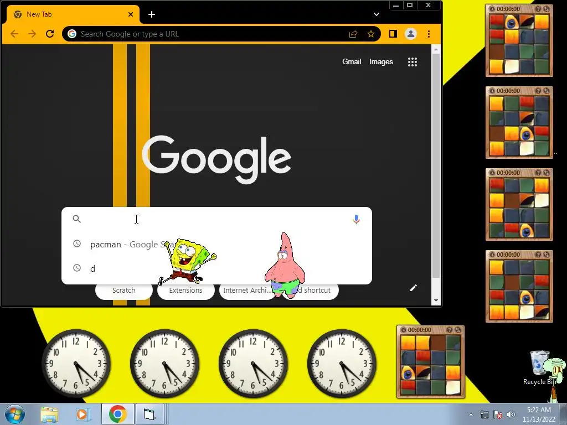Open Windows Explorer from the taskbar
This screenshot has height=425, width=567.
[x=49, y=414]
